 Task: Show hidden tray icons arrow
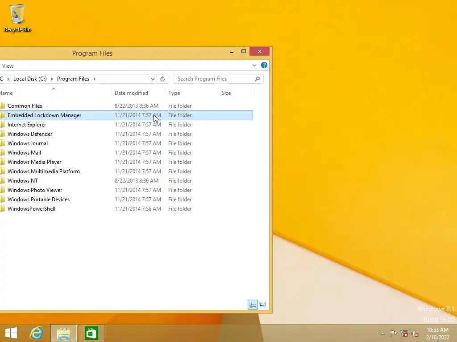382,334
